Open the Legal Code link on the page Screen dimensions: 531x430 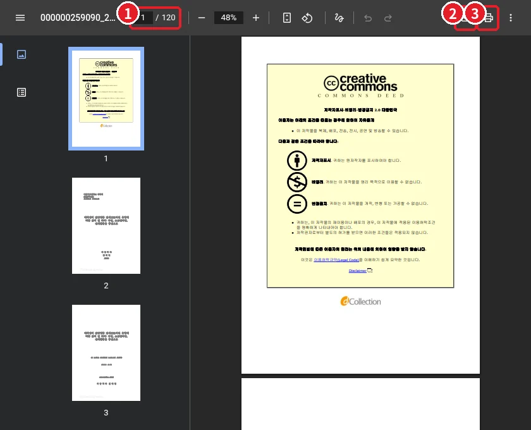[336, 260]
